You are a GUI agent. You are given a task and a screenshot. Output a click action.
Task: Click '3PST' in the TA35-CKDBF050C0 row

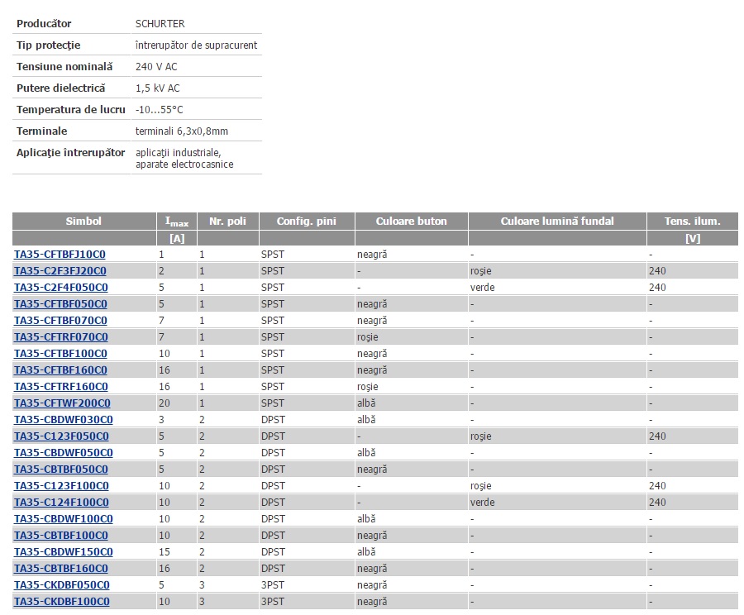273,585
